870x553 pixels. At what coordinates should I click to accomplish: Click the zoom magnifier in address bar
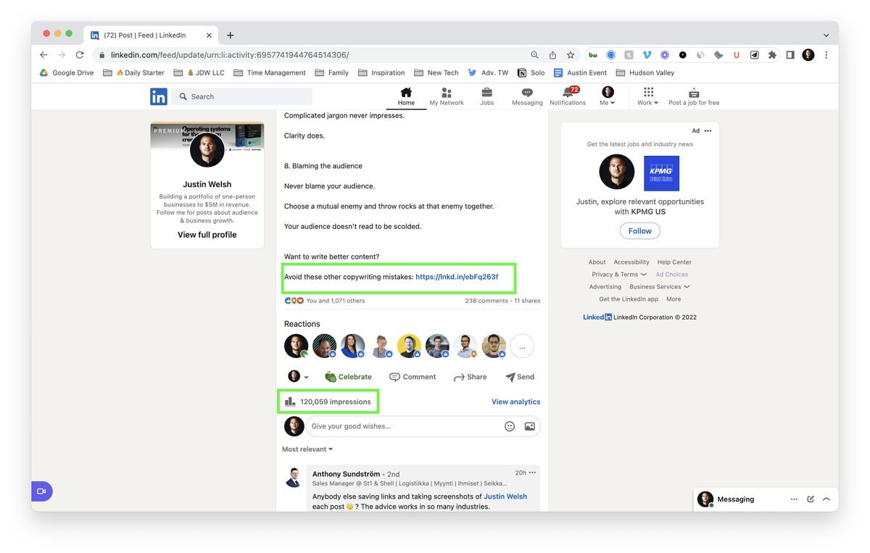tap(535, 55)
